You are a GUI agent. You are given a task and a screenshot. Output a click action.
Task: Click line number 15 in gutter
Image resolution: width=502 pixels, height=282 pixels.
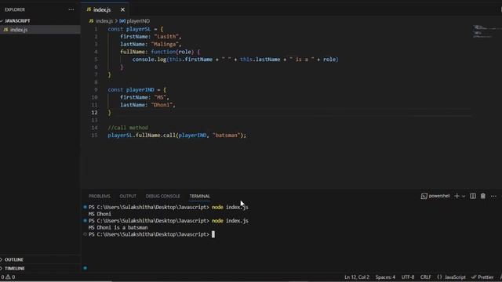(94, 136)
